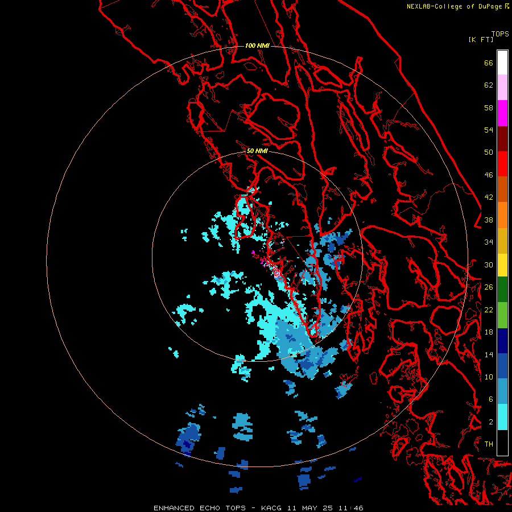Pick the light green legend swatch
This screenshot has height=512, width=512.
pos(502,315)
